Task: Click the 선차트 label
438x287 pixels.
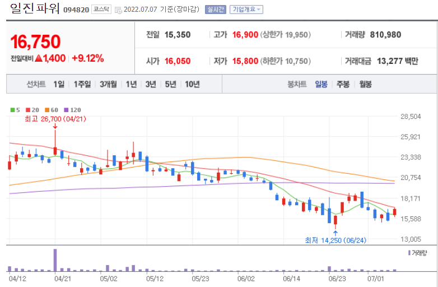Action: coord(36,84)
